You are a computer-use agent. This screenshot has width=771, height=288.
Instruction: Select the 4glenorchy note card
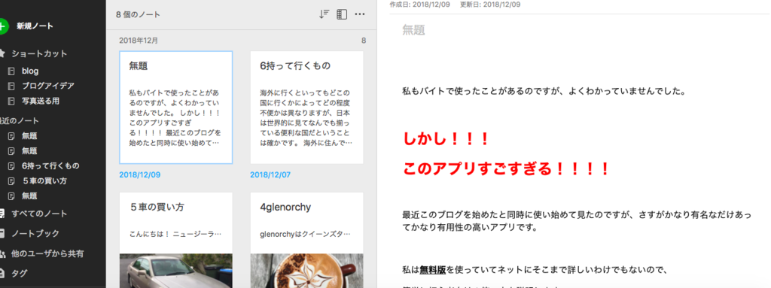coord(307,240)
